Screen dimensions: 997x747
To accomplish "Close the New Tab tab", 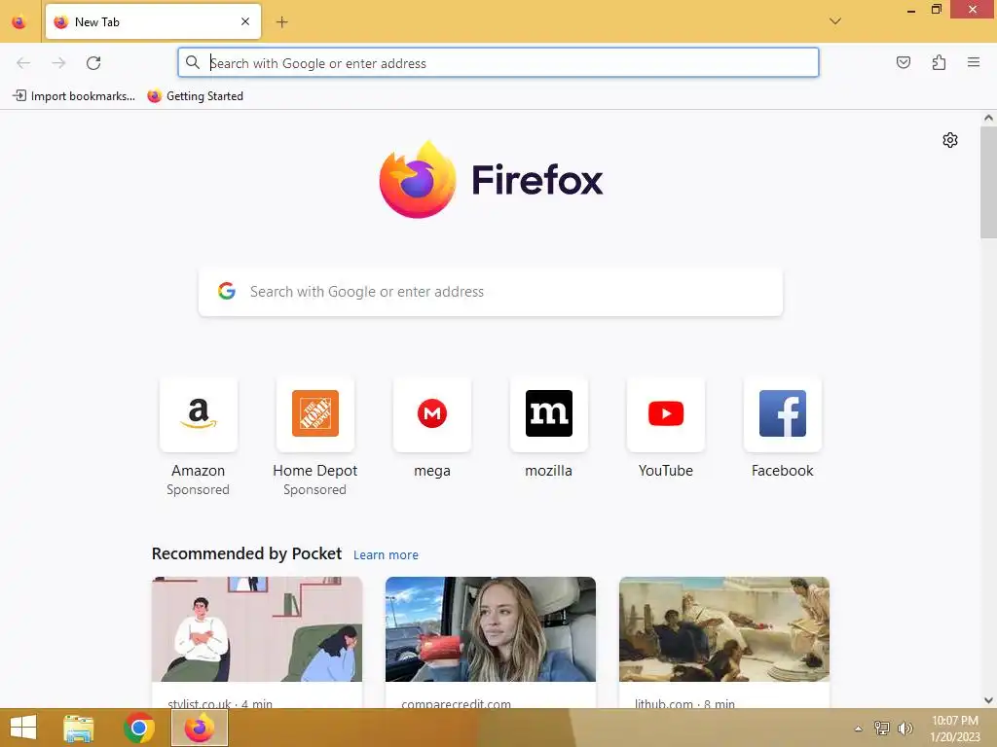I will (x=245, y=21).
